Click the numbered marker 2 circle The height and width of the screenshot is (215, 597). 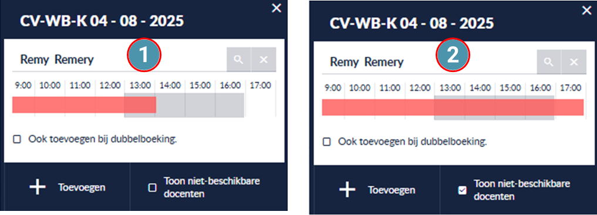point(453,56)
